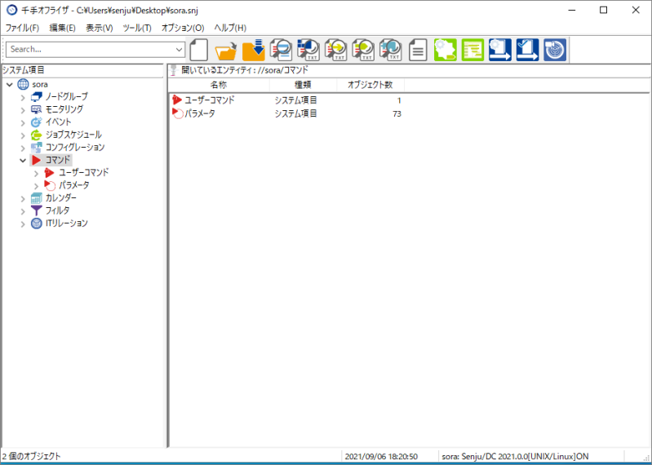Click the フィルタ purple funnel icon

coord(37,210)
